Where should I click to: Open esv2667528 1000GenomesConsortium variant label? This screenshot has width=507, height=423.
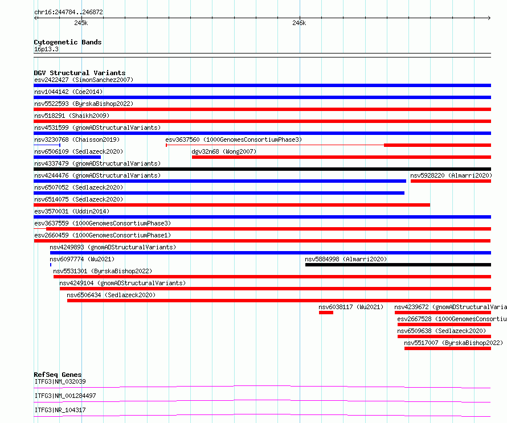[x=452, y=319]
